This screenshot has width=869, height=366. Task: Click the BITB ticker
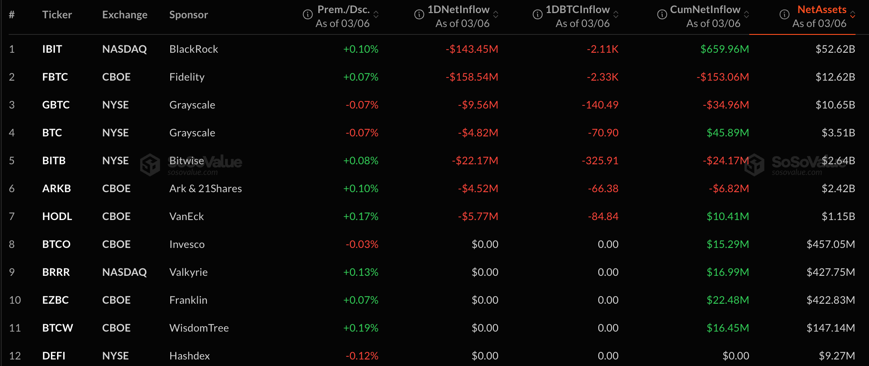click(x=54, y=161)
